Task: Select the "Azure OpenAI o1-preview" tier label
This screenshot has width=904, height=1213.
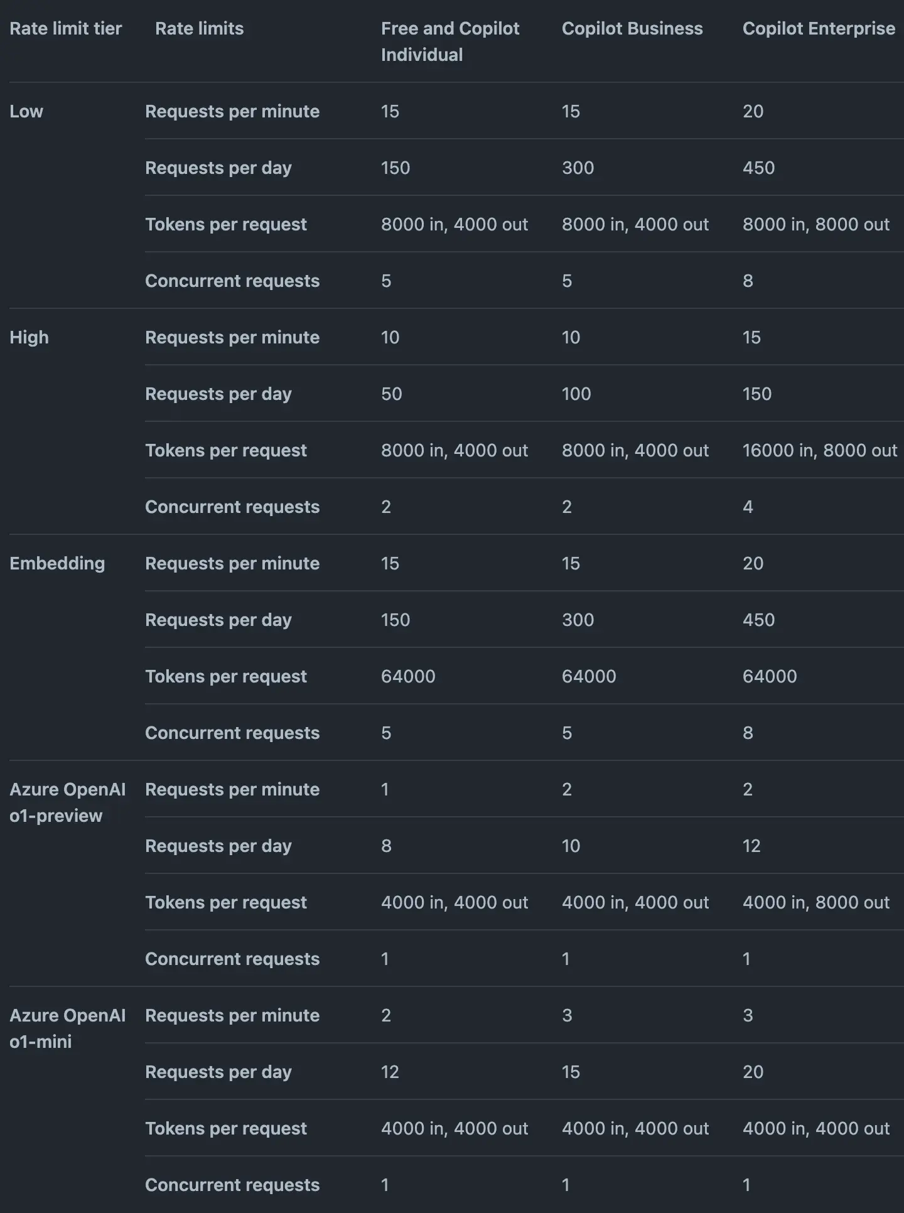Action: pyautogui.click(x=67, y=802)
